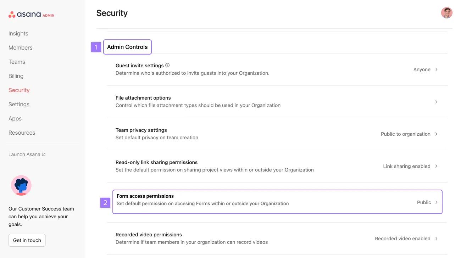Expand Recorded video permissions settings
The image size is (461, 258).
436,238
